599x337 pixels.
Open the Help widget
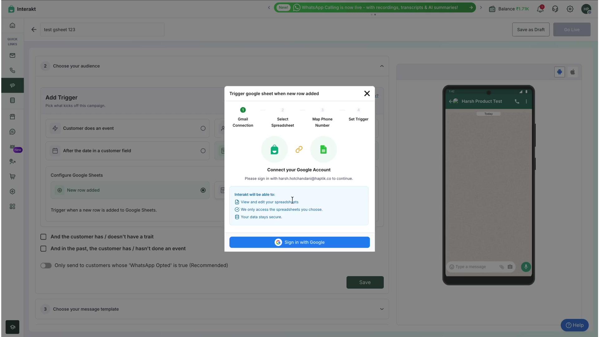(x=575, y=325)
